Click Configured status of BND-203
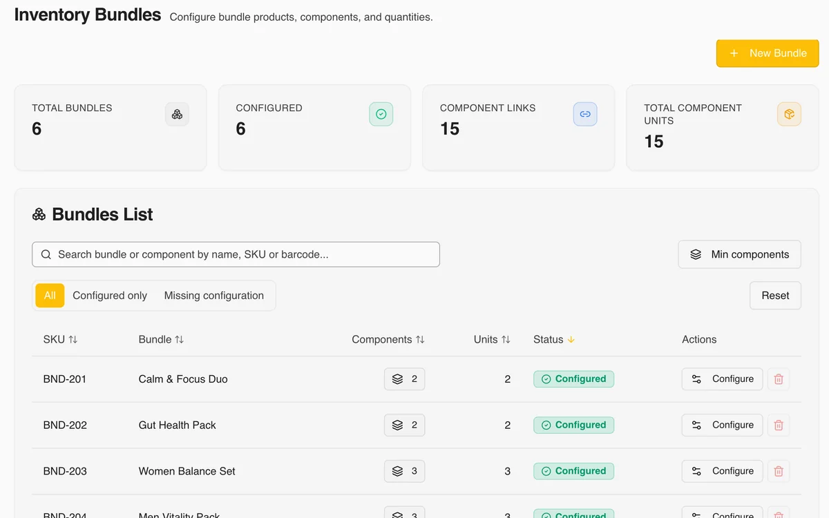Viewport: 829px width, 518px height. [x=573, y=471]
